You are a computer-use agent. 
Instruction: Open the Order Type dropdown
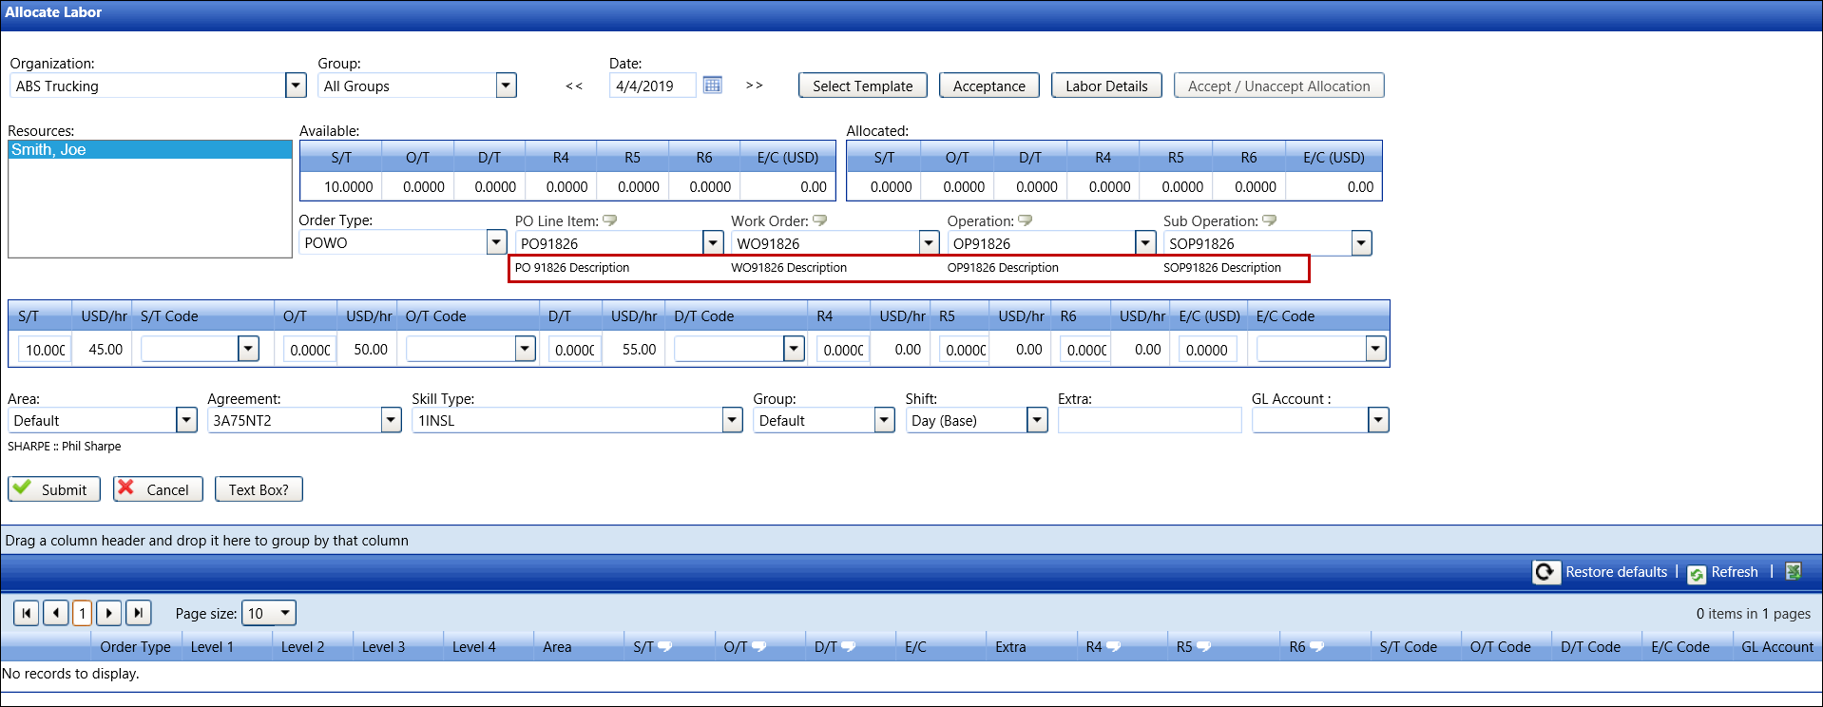point(496,242)
